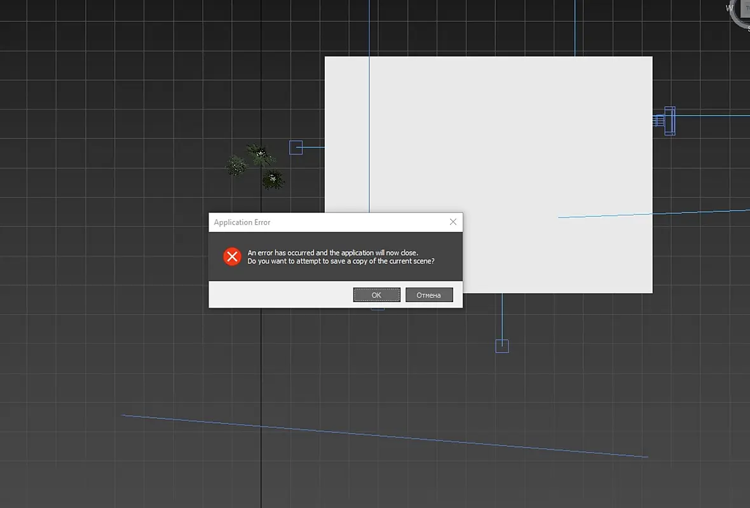Select the square helper left of white plane
Viewport: 750px width, 508px height.
[296, 148]
